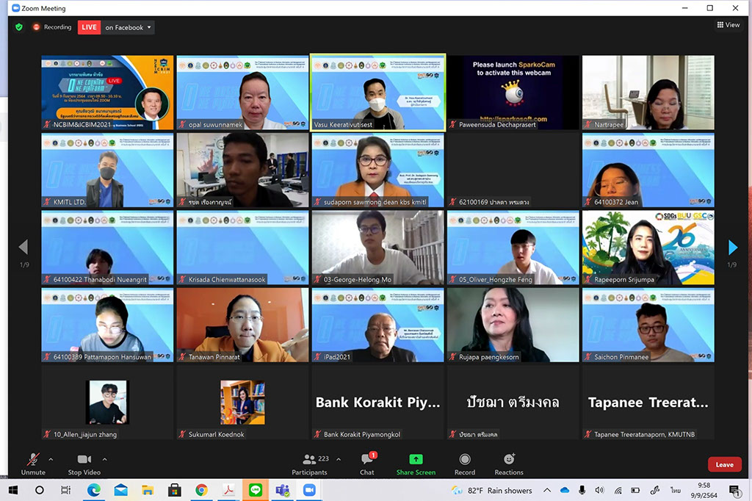Open weather widget showing Rain showers
This screenshot has height=501, width=752.
pos(492,491)
